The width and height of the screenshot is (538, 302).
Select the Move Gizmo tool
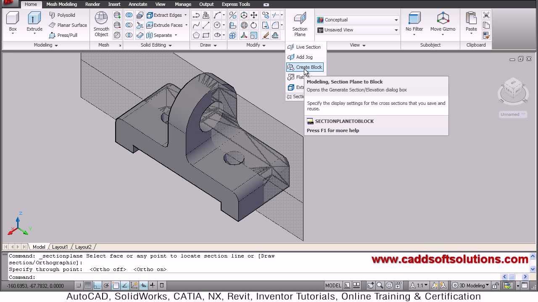pyautogui.click(x=443, y=22)
